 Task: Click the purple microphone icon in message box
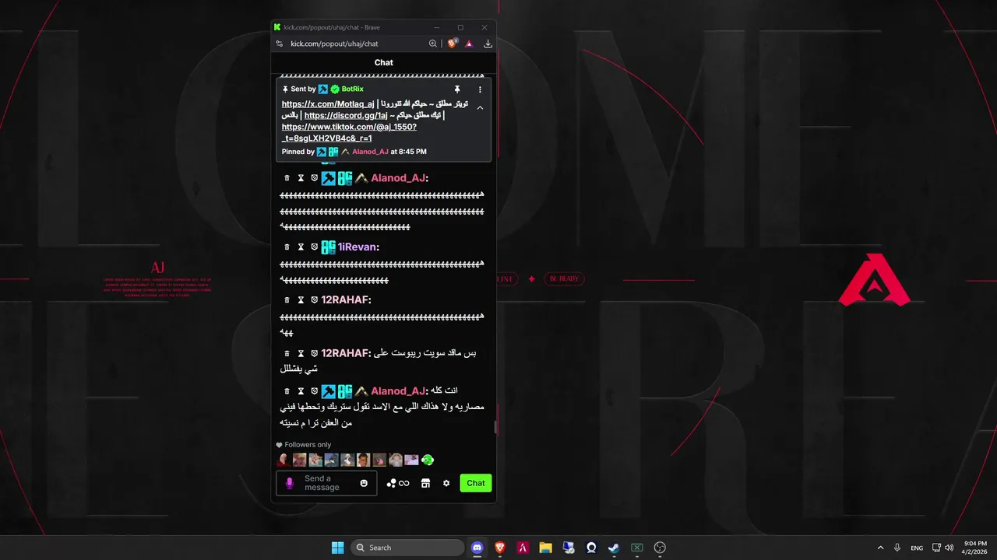290,483
